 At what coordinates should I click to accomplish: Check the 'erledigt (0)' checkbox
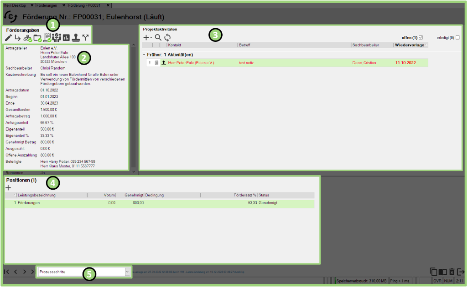coord(458,37)
